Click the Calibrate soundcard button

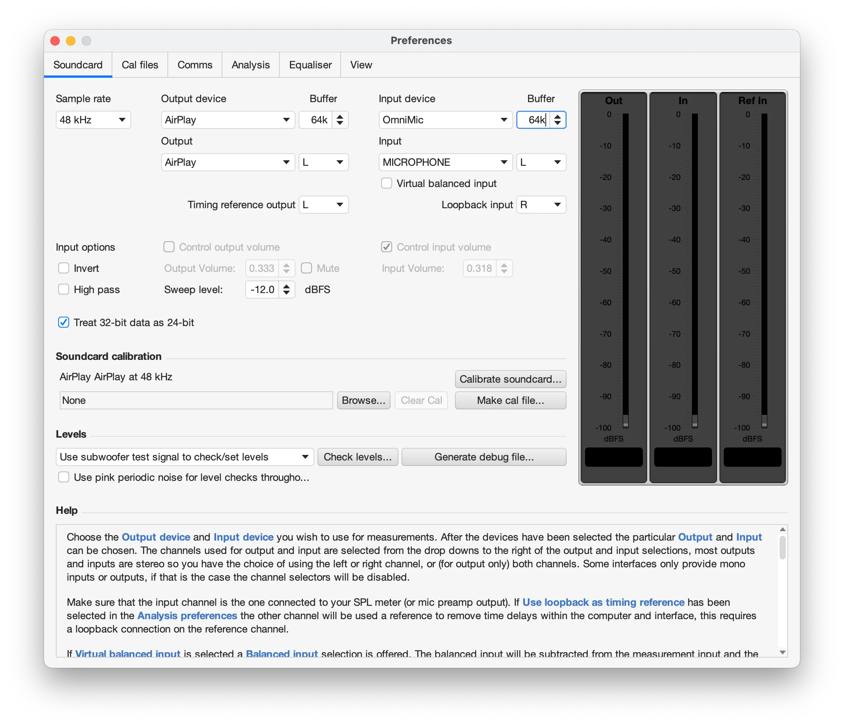[x=510, y=379]
